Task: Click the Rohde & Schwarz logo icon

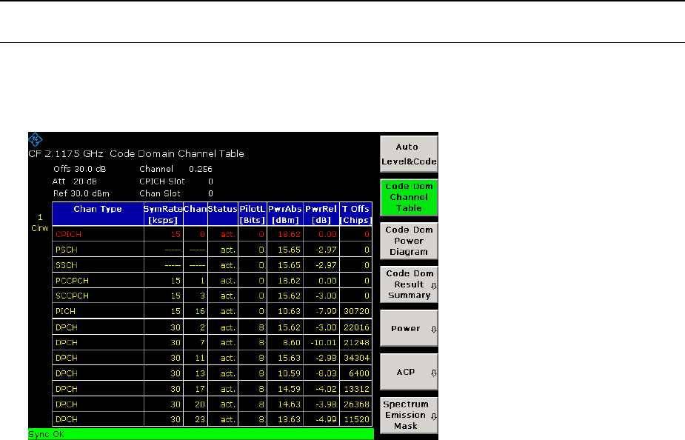Action: pyautogui.click(x=35, y=139)
